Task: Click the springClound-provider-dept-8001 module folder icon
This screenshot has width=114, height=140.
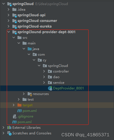Action: point(14,32)
